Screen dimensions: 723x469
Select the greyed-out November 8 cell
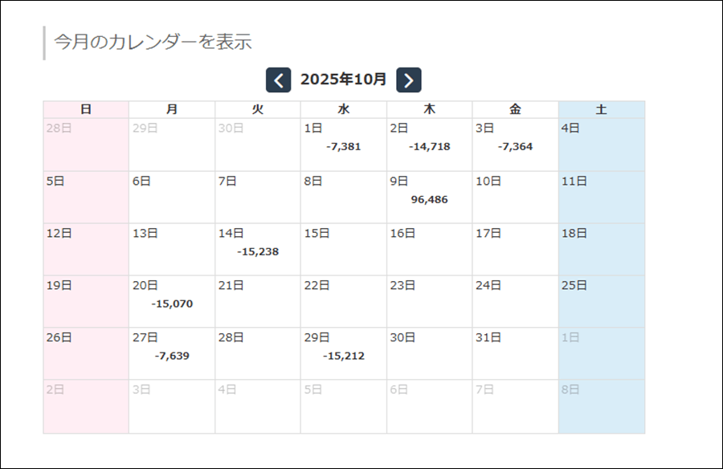[x=601, y=406]
